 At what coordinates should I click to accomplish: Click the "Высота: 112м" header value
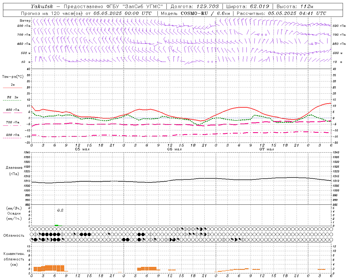coord(295,7)
